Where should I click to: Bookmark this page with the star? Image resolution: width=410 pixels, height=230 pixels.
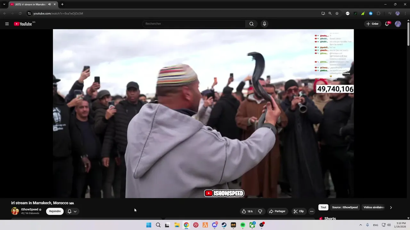tap(337, 13)
